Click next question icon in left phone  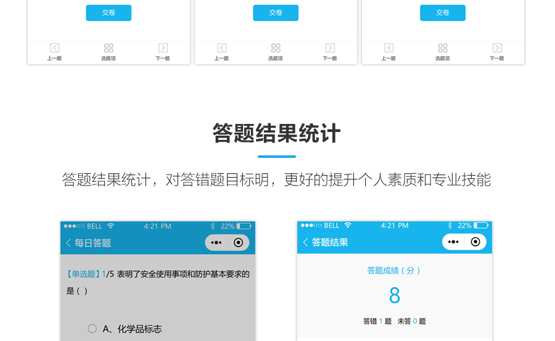163,48
